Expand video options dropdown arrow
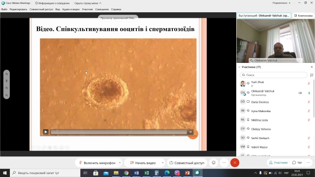This screenshot has height=177, width=315. click(162, 163)
